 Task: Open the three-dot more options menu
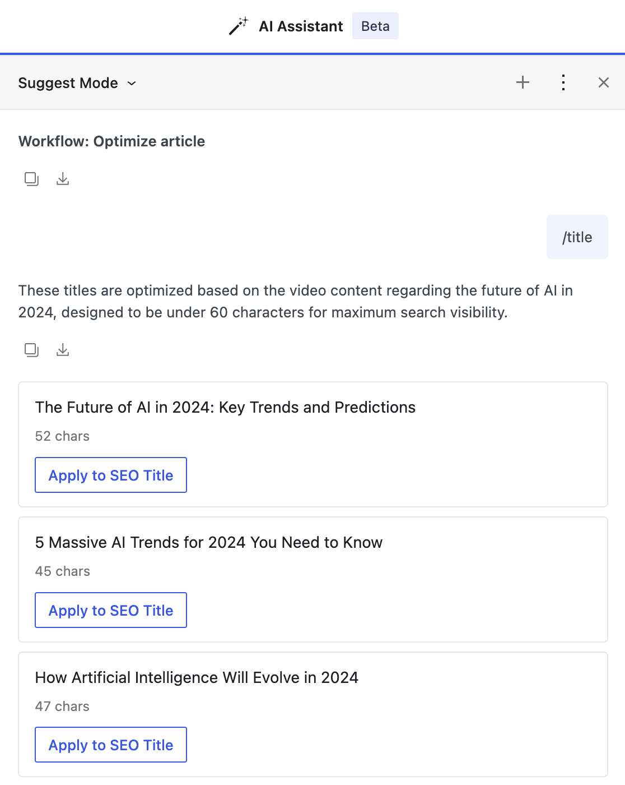pyautogui.click(x=563, y=82)
